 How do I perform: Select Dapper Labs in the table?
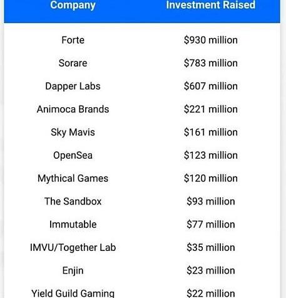[73, 86]
